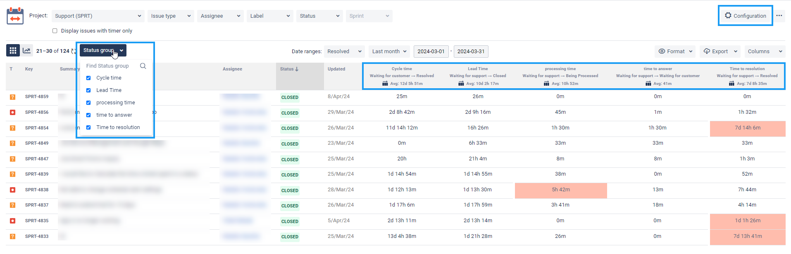Click the average icon under Cycle time header
This screenshot has height=254, width=791.
pos(385,83)
